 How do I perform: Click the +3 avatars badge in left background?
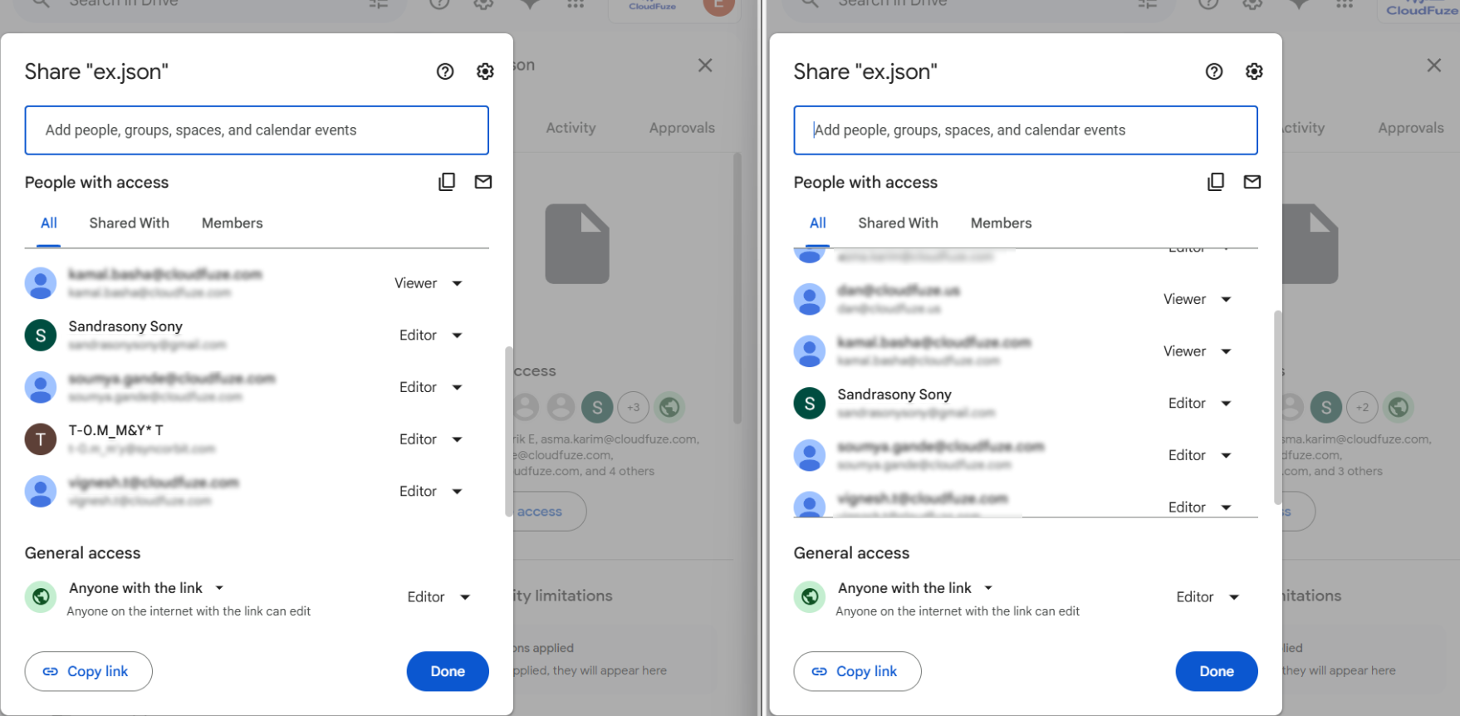tap(634, 407)
